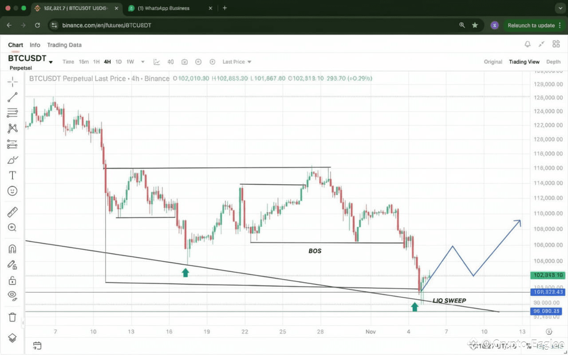Screen dimensions: 568x355
Task: Select the 1W interval button
Action: 130,62
